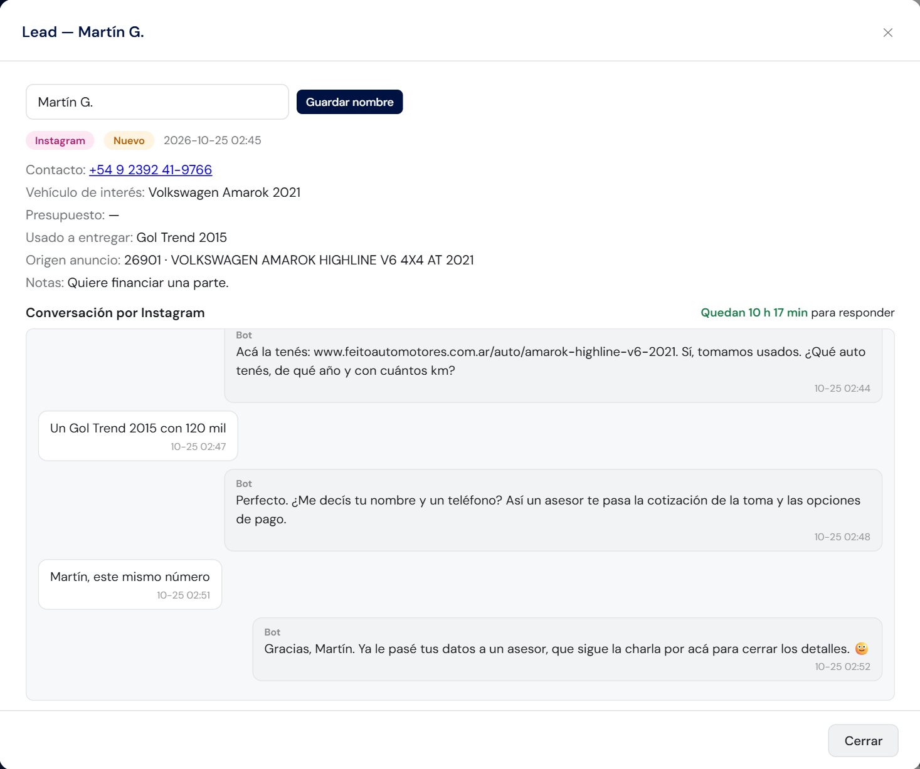The height and width of the screenshot is (769, 920).
Task: Click the timestamp 10-25 02:52
Action: 842,667
